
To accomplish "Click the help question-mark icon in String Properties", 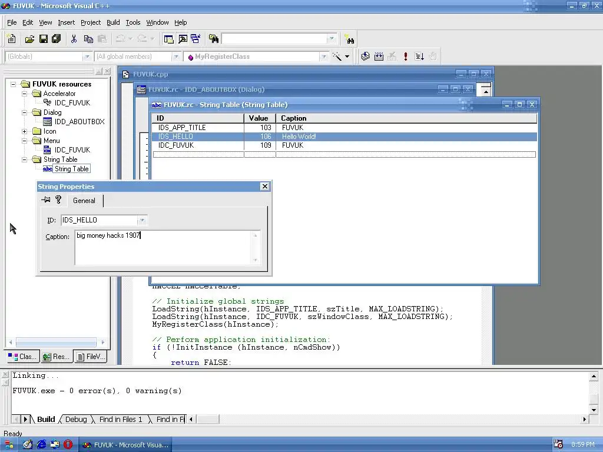I will (58, 200).
